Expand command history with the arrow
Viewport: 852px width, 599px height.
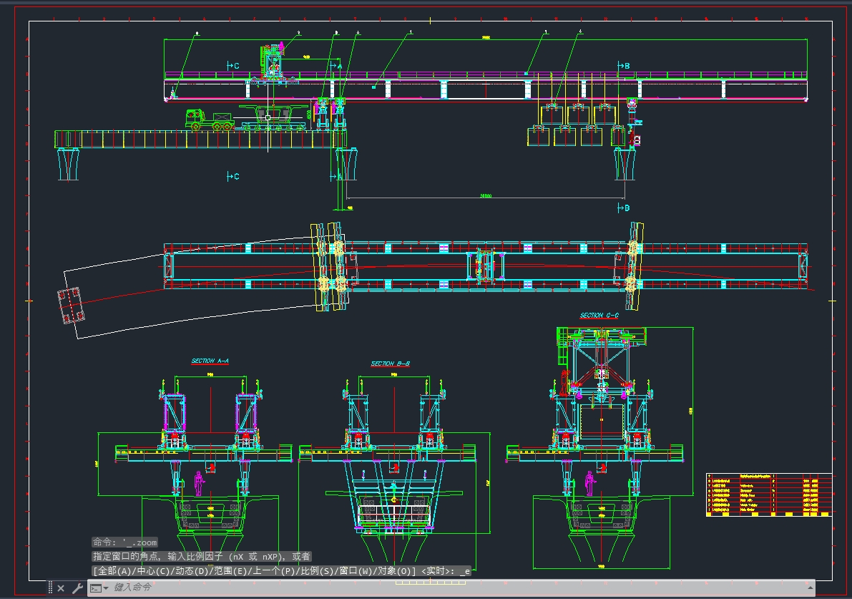(x=810, y=588)
